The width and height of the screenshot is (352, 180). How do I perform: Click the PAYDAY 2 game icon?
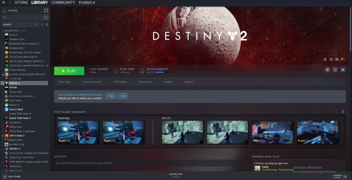[x=6, y=149]
